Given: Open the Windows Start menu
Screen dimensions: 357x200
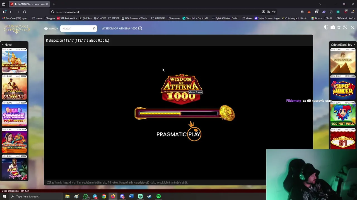Looking at the screenshot, I should pos(4,196).
